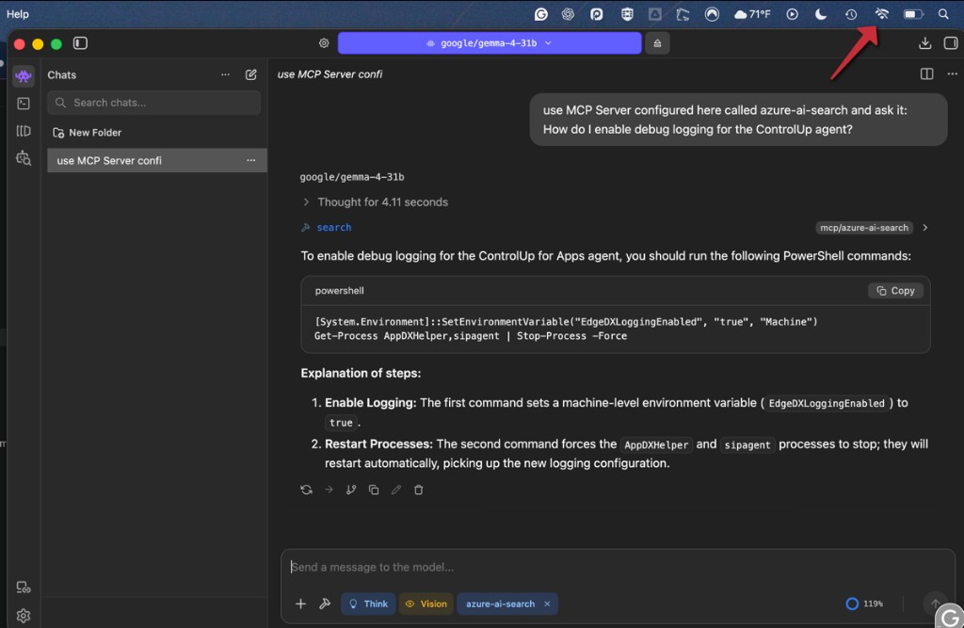The image size is (964, 628).
Task: Focus the message input box
Action: coord(618,567)
